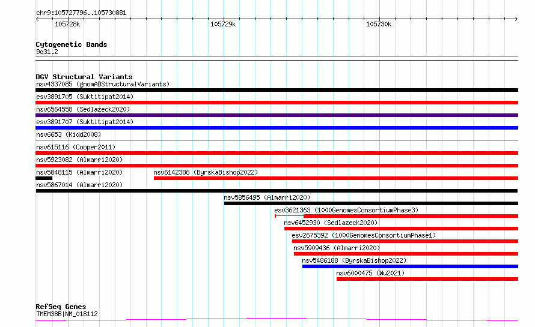Select the red nsv5909436 variant bar
This screenshot has height=327, width=535.
coord(406,254)
